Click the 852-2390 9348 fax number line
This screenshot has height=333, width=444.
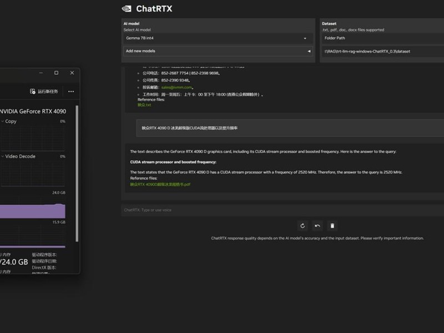166,80
